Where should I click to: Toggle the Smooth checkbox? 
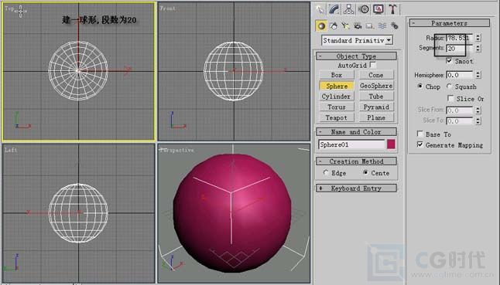point(449,61)
